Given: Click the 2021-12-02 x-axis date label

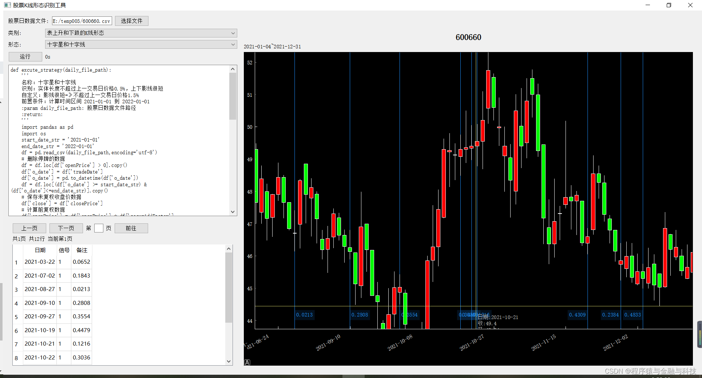Looking at the screenshot, I should click(615, 342).
